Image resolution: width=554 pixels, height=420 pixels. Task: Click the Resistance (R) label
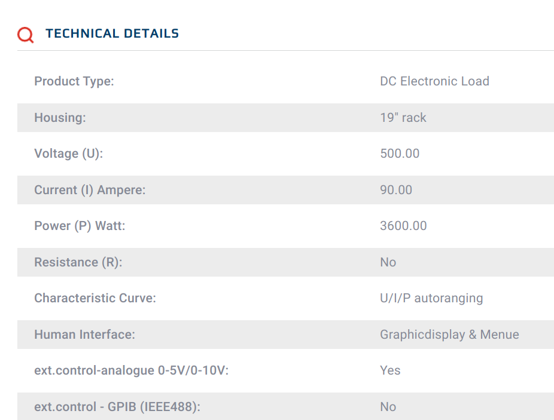pos(78,262)
